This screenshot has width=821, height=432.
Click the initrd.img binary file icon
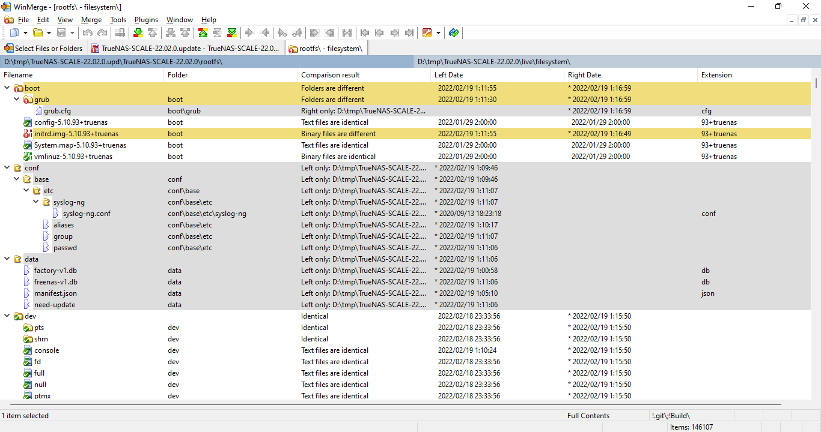pyautogui.click(x=27, y=134)
